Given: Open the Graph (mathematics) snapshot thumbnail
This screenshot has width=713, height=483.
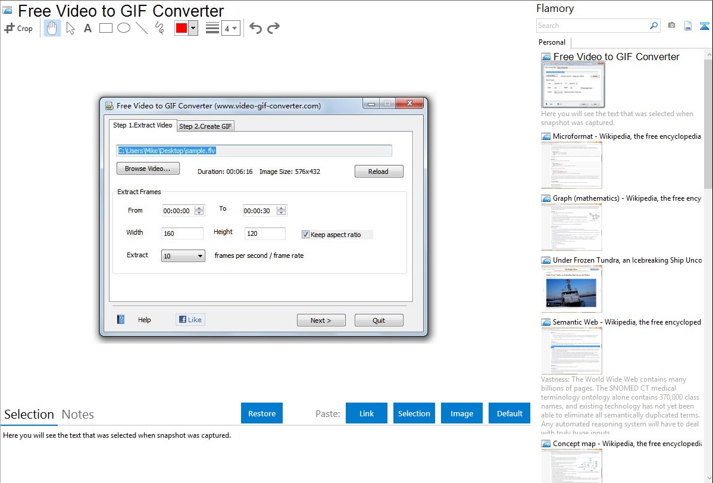Looking at the screenshot, I should 571,227.
